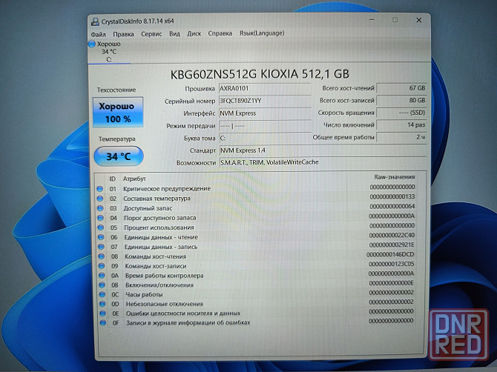Click the serial number field 3FQCT890Z1YY

coord(265,101)
